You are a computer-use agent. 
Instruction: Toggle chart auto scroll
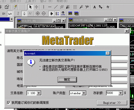(x=51, y=14)
